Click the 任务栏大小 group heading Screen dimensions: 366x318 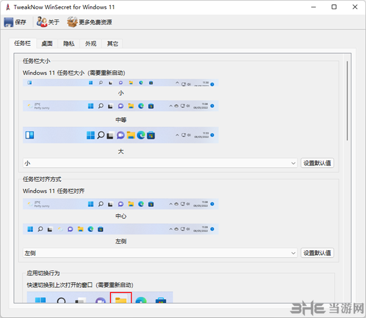coord(37,61)
